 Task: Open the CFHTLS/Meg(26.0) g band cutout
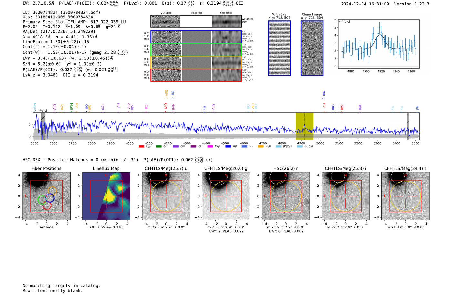coord(226,196)
